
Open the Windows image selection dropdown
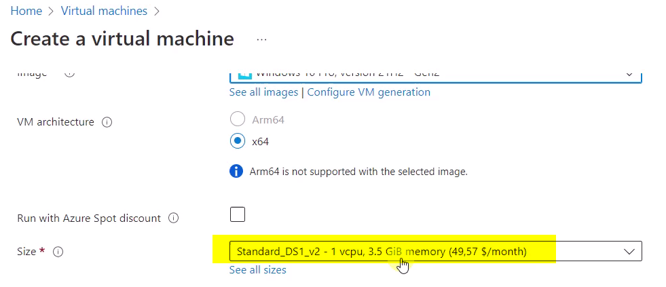435,75
